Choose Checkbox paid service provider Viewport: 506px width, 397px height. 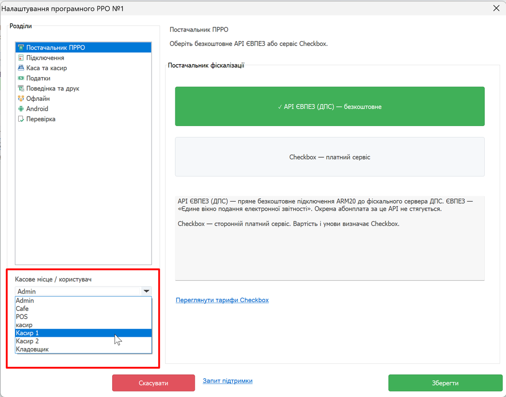coord(330,157)
